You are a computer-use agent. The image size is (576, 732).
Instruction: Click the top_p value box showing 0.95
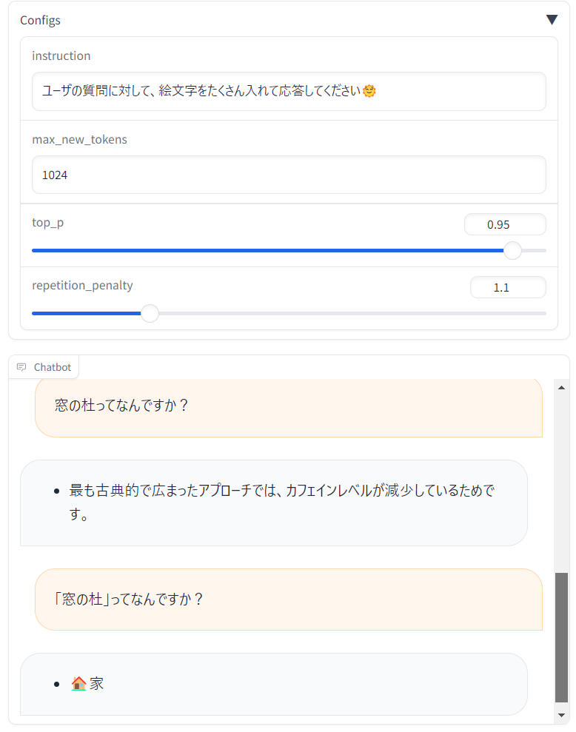coord(505,224)
